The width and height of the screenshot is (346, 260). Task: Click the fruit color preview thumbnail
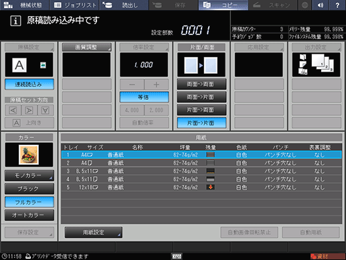click(29, 155)
